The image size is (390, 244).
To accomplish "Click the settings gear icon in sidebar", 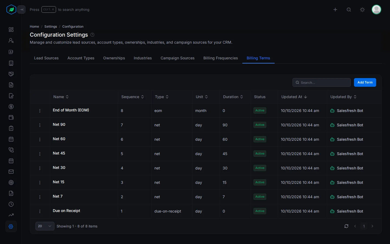I will point(11,226).
